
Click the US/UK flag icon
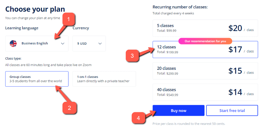(x=13, y=43)
